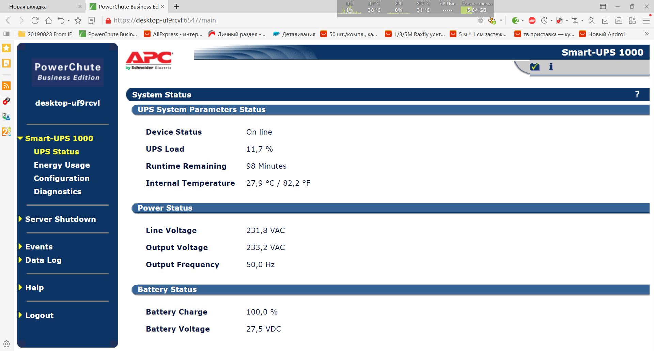Image resolution: width=654 pixels, height=351 pixels.
Task: Open the dropdown next to the crop tool
Action: tap(582, 20)
